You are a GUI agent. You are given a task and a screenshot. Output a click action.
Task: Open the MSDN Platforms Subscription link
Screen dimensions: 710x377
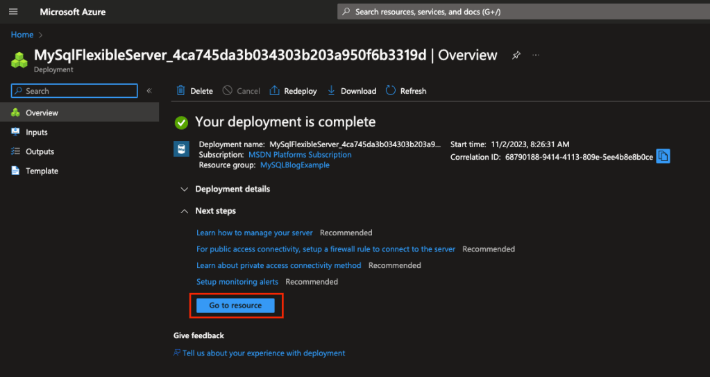click(300, 155)
